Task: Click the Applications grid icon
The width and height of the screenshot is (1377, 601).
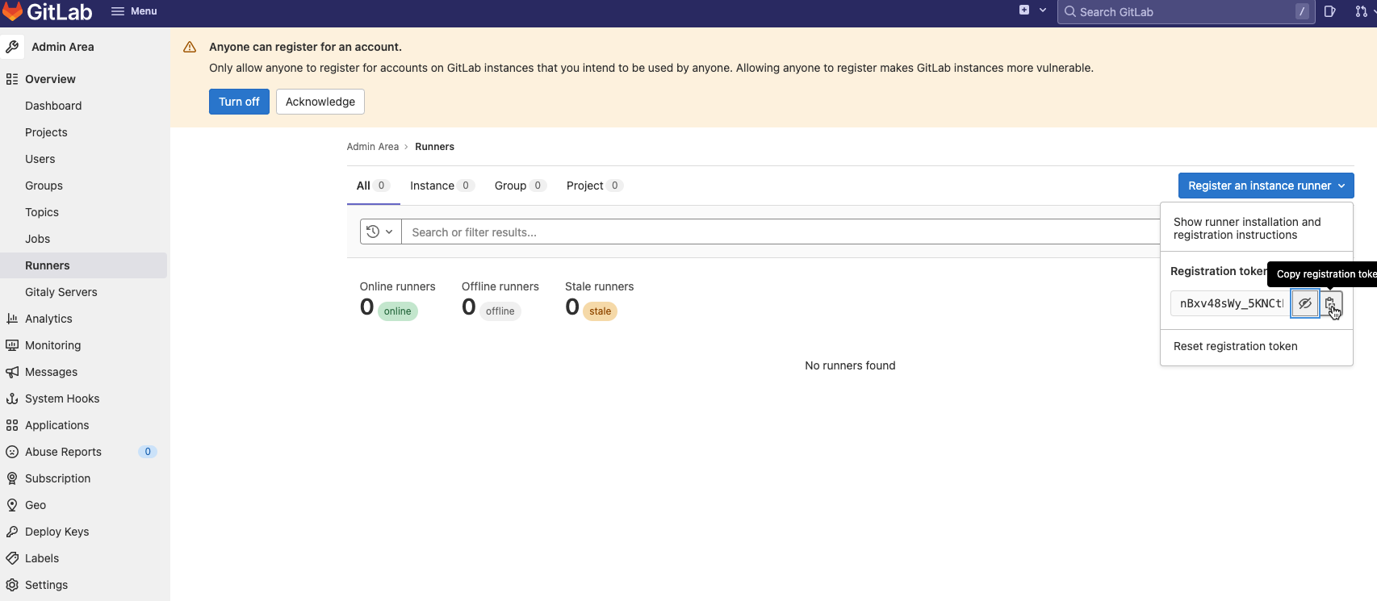Action: (x=12, y=425)
